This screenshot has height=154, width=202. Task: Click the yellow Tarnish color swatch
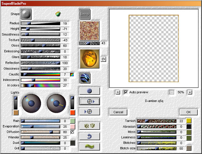pos(189,121)
